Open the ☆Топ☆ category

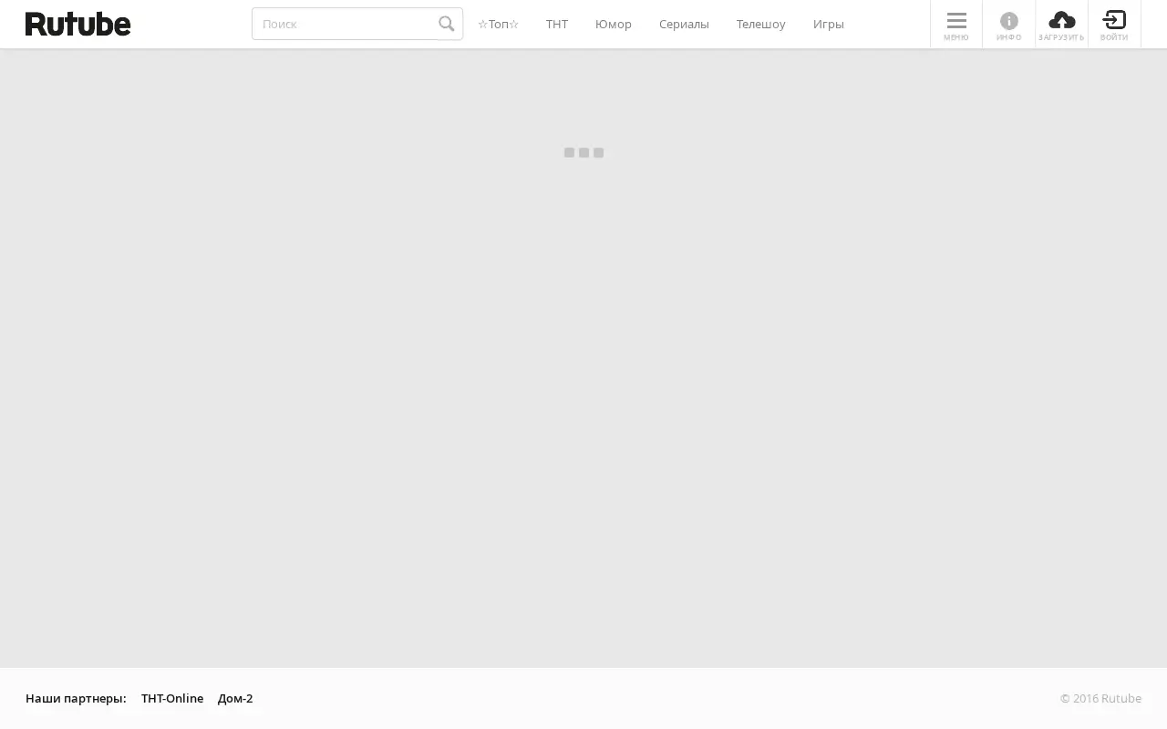499,24
